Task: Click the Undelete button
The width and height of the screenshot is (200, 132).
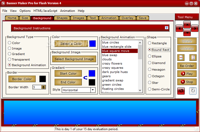Action: pyautogui.click(x=187, y=48)
